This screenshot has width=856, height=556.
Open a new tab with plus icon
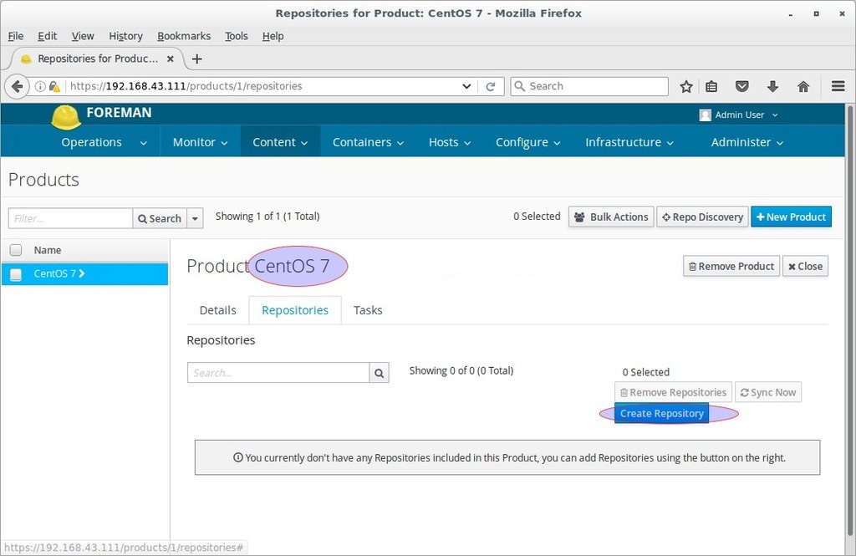point(197,59)
